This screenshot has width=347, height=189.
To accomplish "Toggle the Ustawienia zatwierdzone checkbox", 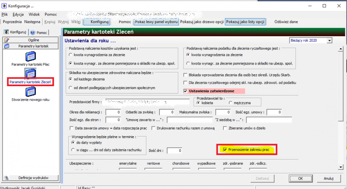I will (x=185, y=91).
